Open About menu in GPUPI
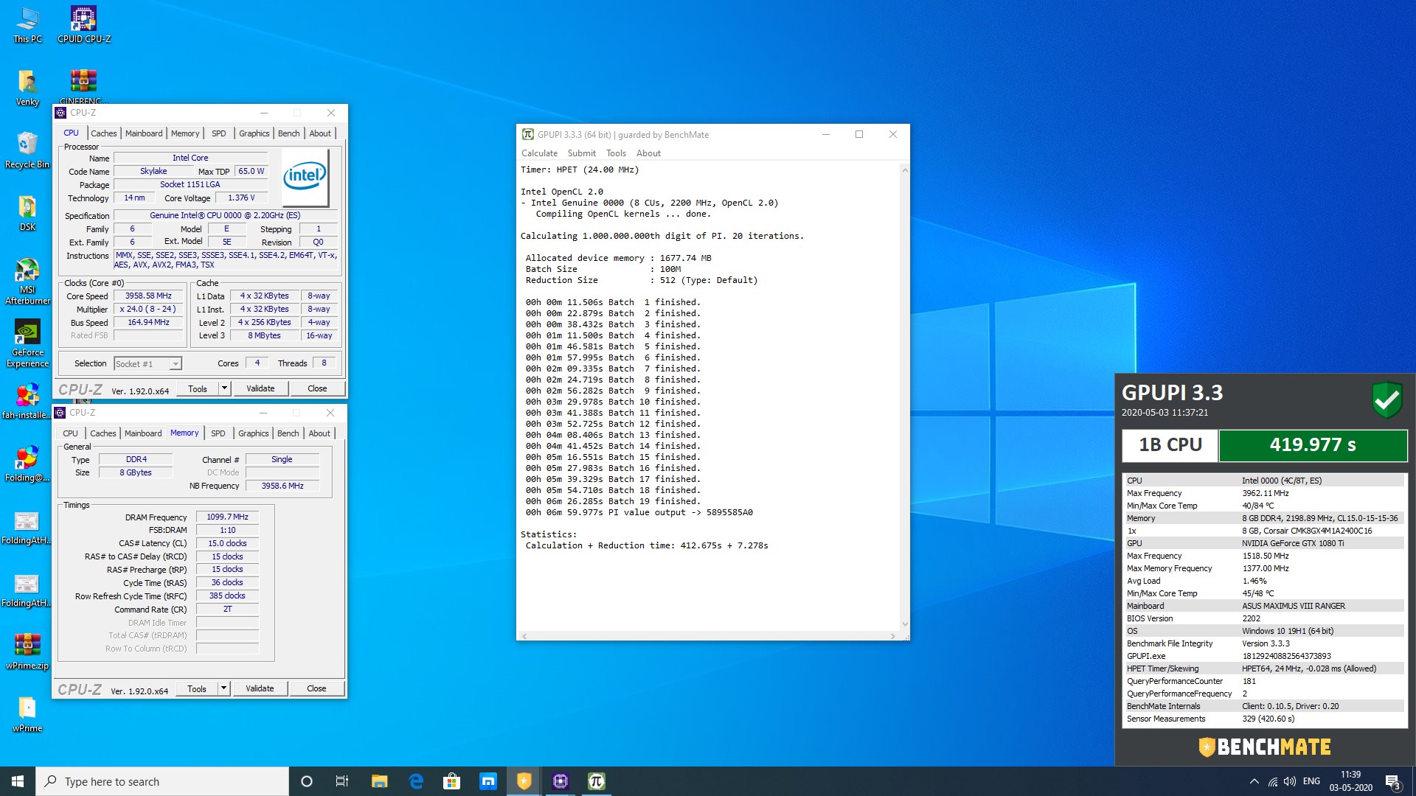 (648, 153)
